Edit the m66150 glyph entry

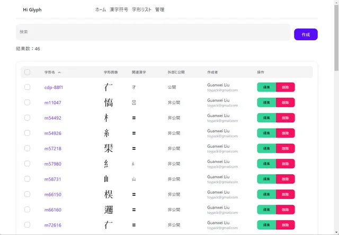click(266, 194)
